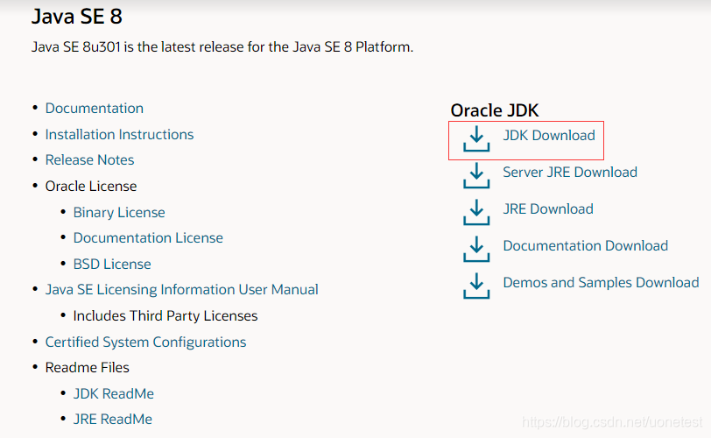Open the Demos and Samples Download link
Viewport: 711px width, 438px height.
click(x=601, y=282)
